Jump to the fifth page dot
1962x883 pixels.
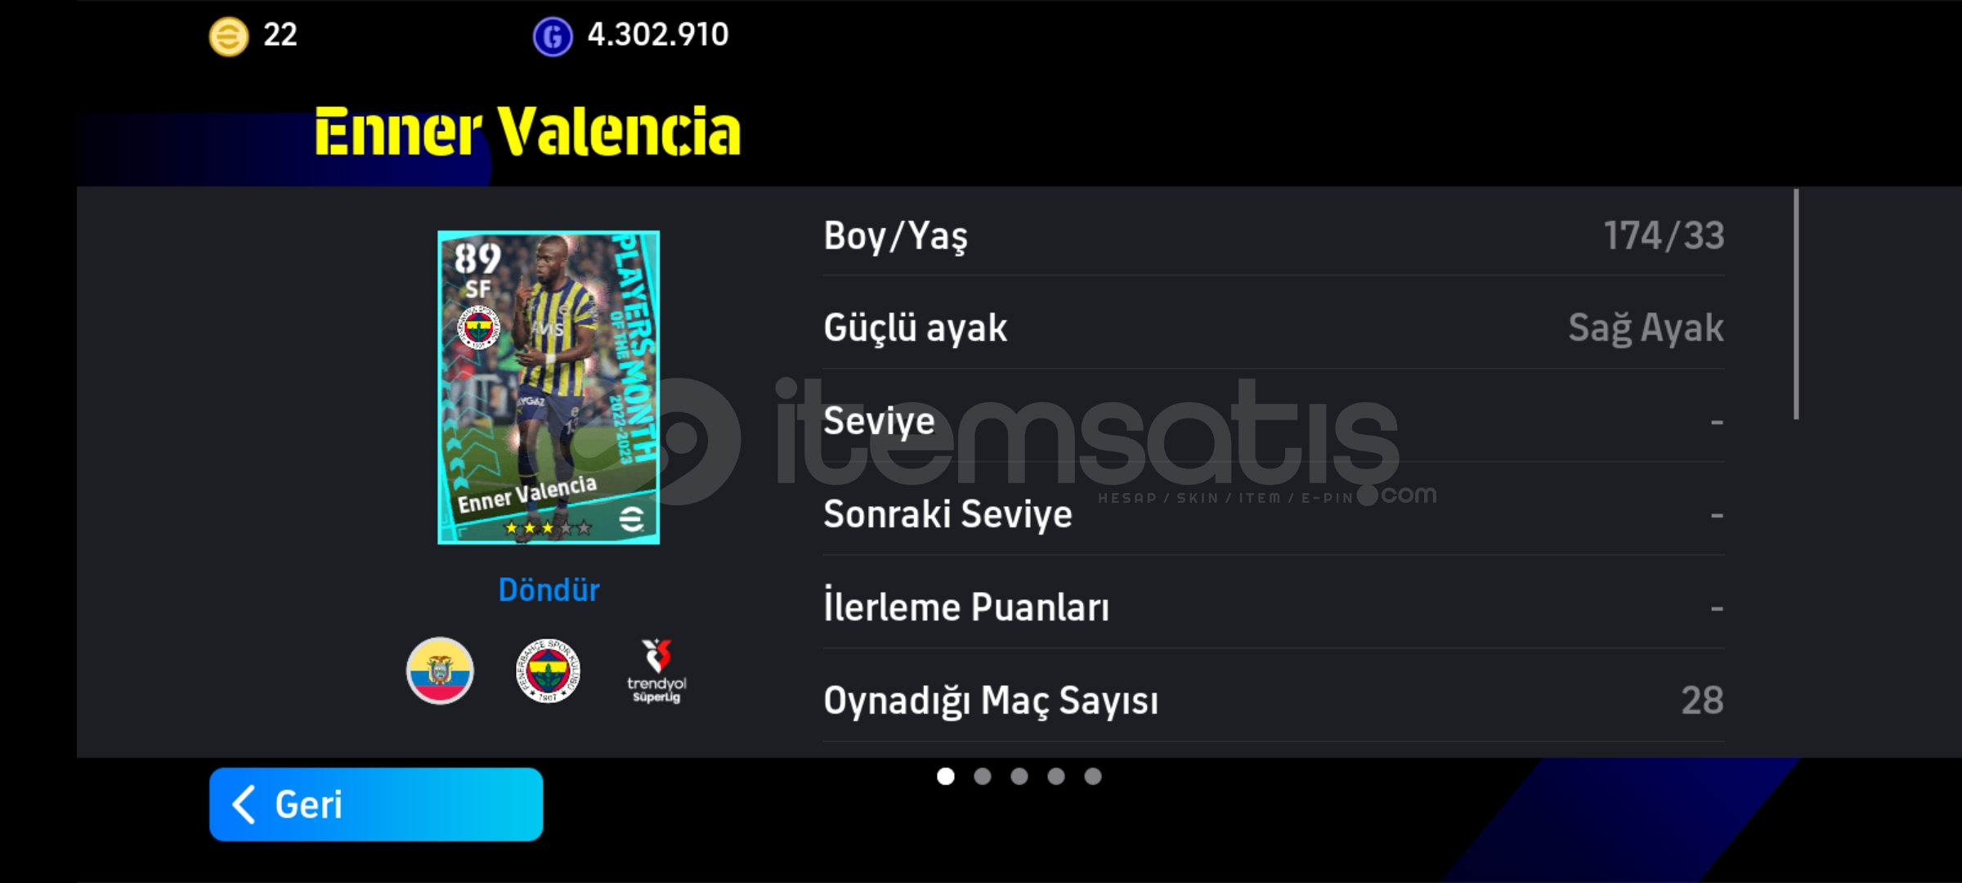1093,776
